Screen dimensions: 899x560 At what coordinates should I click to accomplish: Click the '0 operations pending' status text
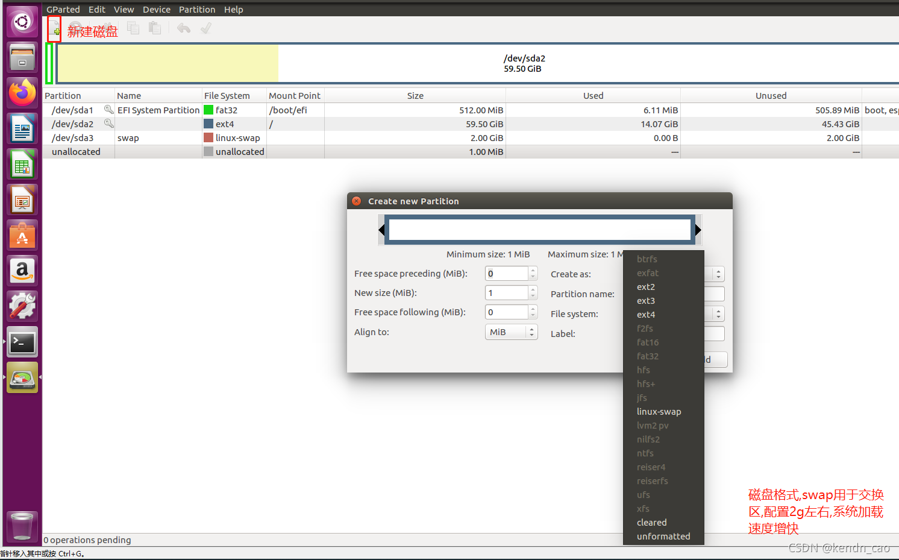tap(87, 540)
